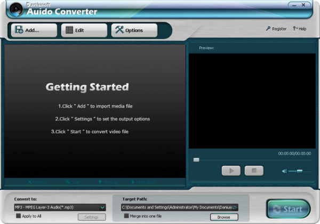The width and height of the screenshot is (320, 224).
Task: Click the preview seek slider handle
Action: 196,160
